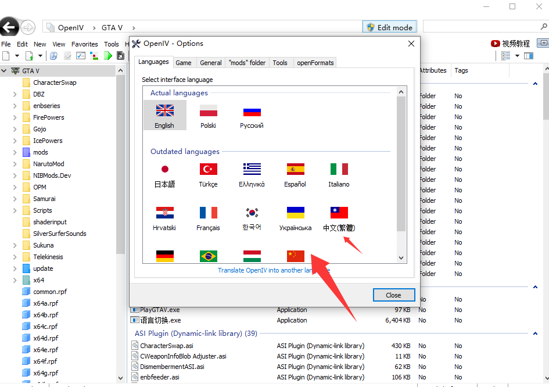Click language list scroll up arrow
This screenshot has width=549, height=387.
(x=401, y=92)
